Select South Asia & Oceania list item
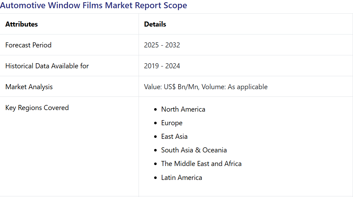Image resolution: width=353 pixels, height=197 pixels. [194, 150]
